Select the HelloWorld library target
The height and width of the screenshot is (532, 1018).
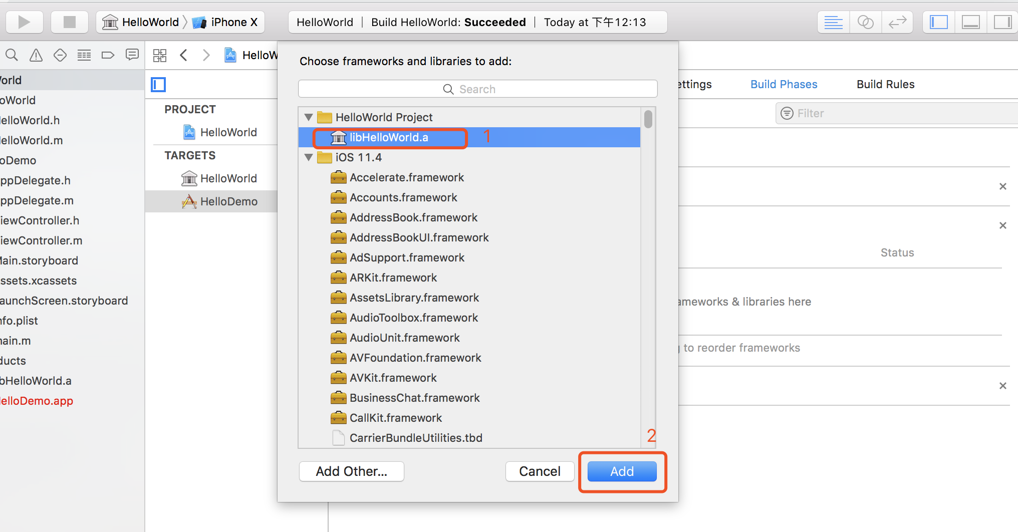coord(219,178)
